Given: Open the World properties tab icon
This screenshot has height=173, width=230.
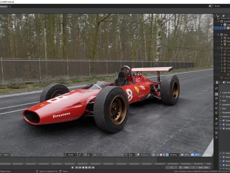Looking at the screenshot, I should tap(216, 113).
